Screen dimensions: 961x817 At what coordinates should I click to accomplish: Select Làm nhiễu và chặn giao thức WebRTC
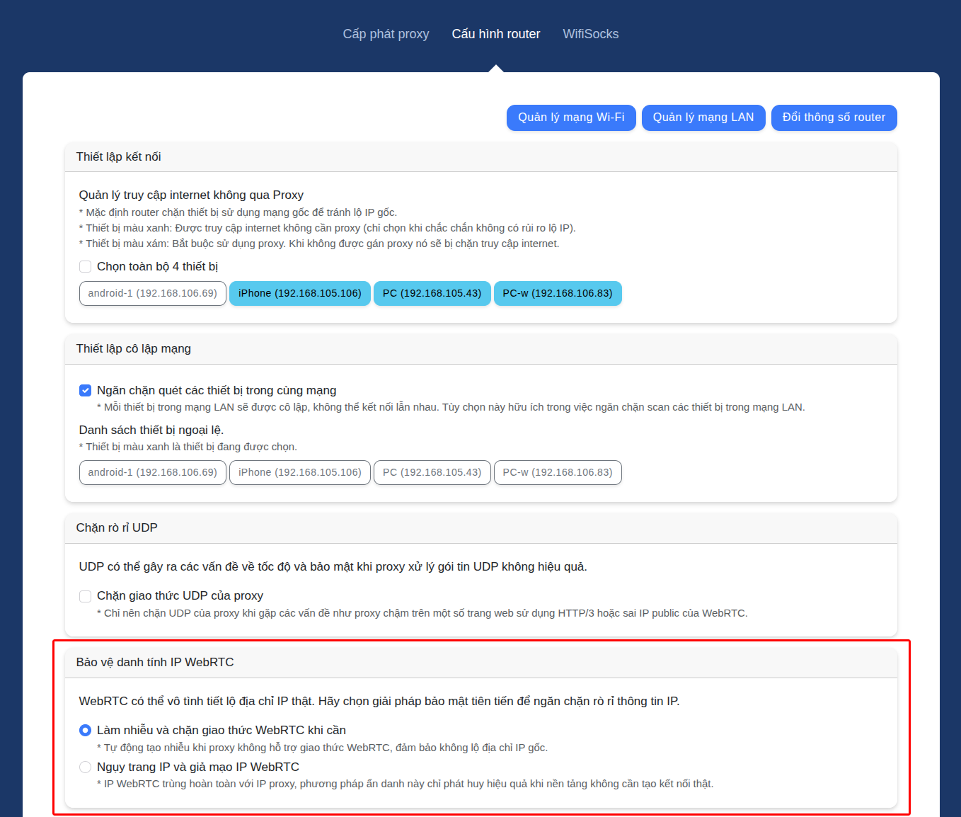(x=86, y=731)
